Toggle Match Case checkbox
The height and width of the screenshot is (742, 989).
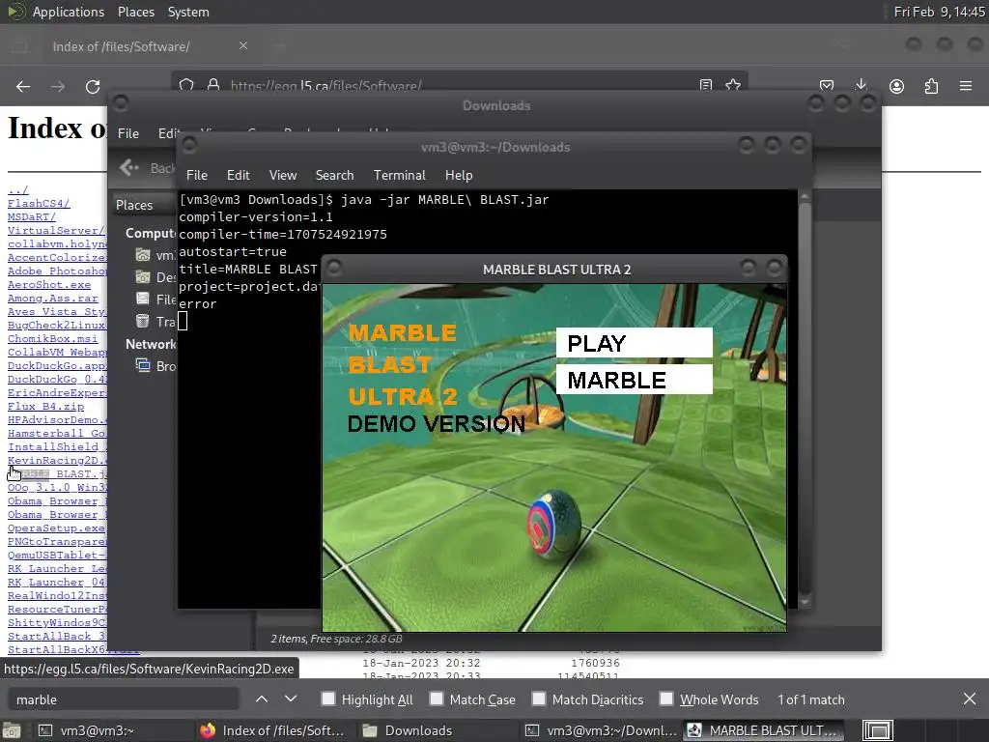click(x=437, y=699)
